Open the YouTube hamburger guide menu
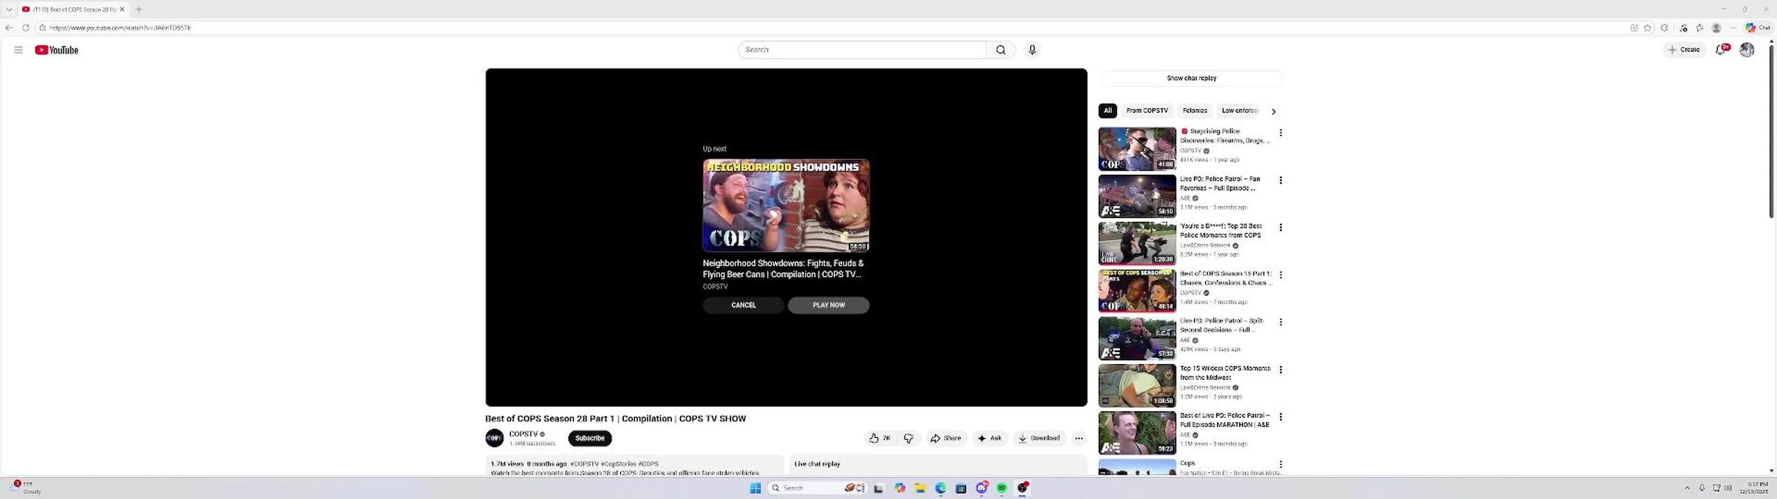The height and width of the screenshot is (499, 1777). click(19, 50)
